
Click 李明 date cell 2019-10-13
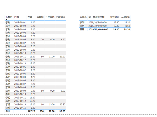(20, 104)
